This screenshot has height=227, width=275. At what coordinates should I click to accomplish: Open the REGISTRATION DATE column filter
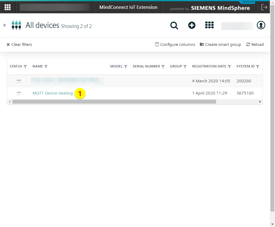pos(229,67)
